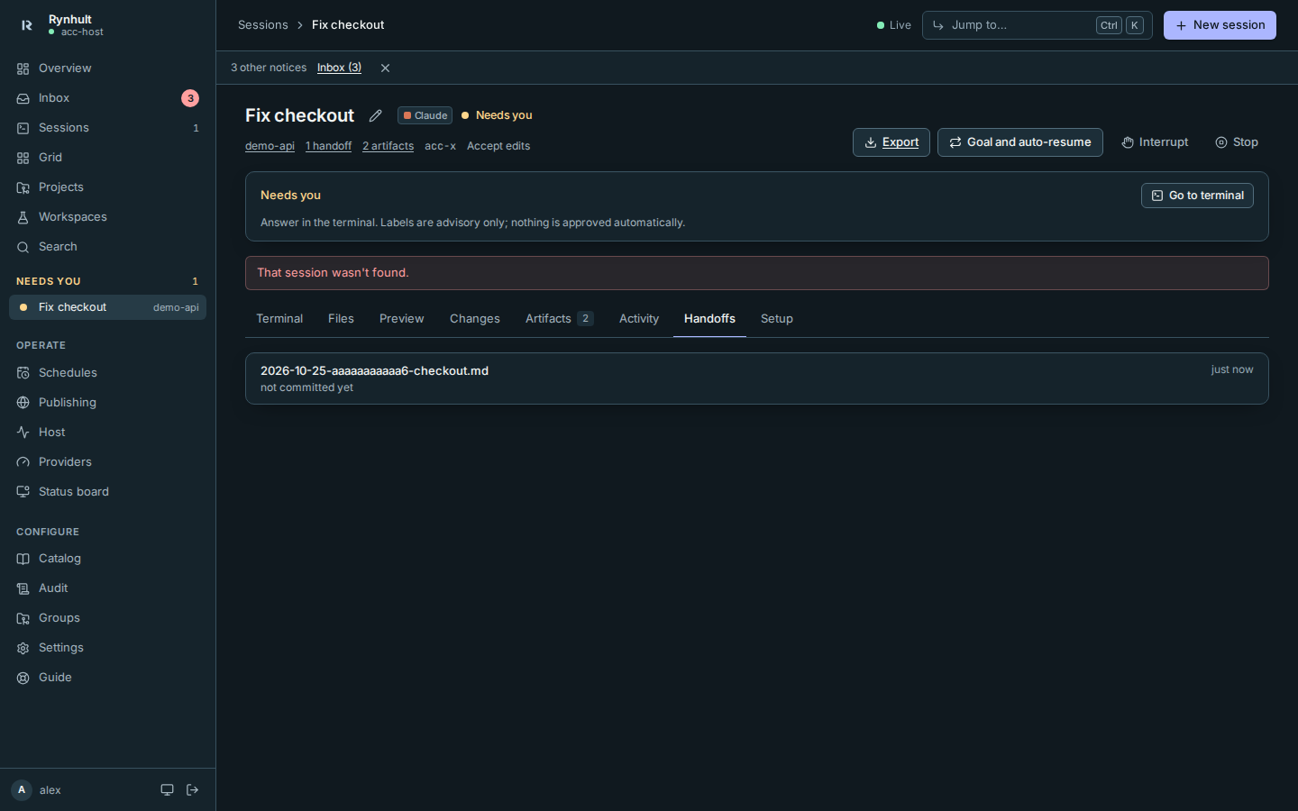This screenshot has height=811, width=1298.
Task: Switch to the Preview tab
Action: (401, 319)
